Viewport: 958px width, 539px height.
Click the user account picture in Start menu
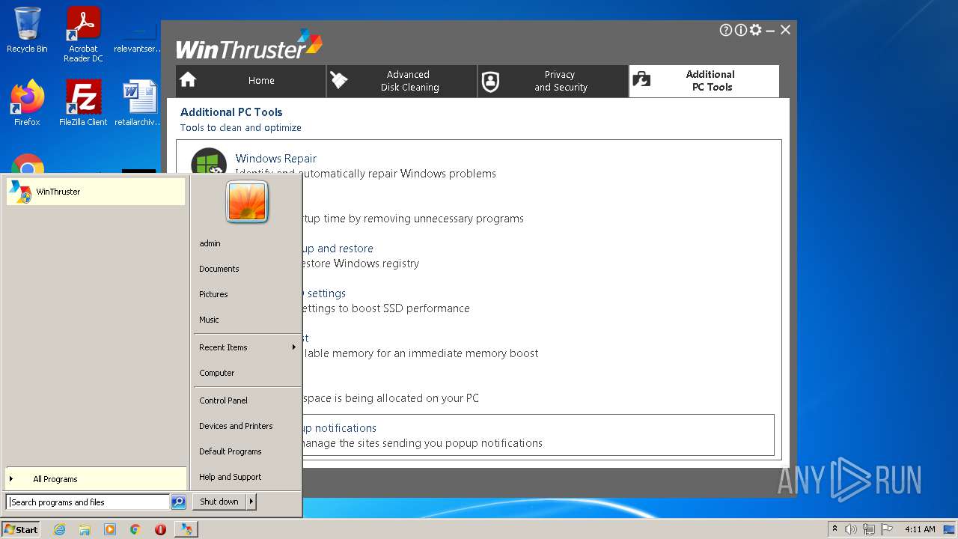click(247, 202)
